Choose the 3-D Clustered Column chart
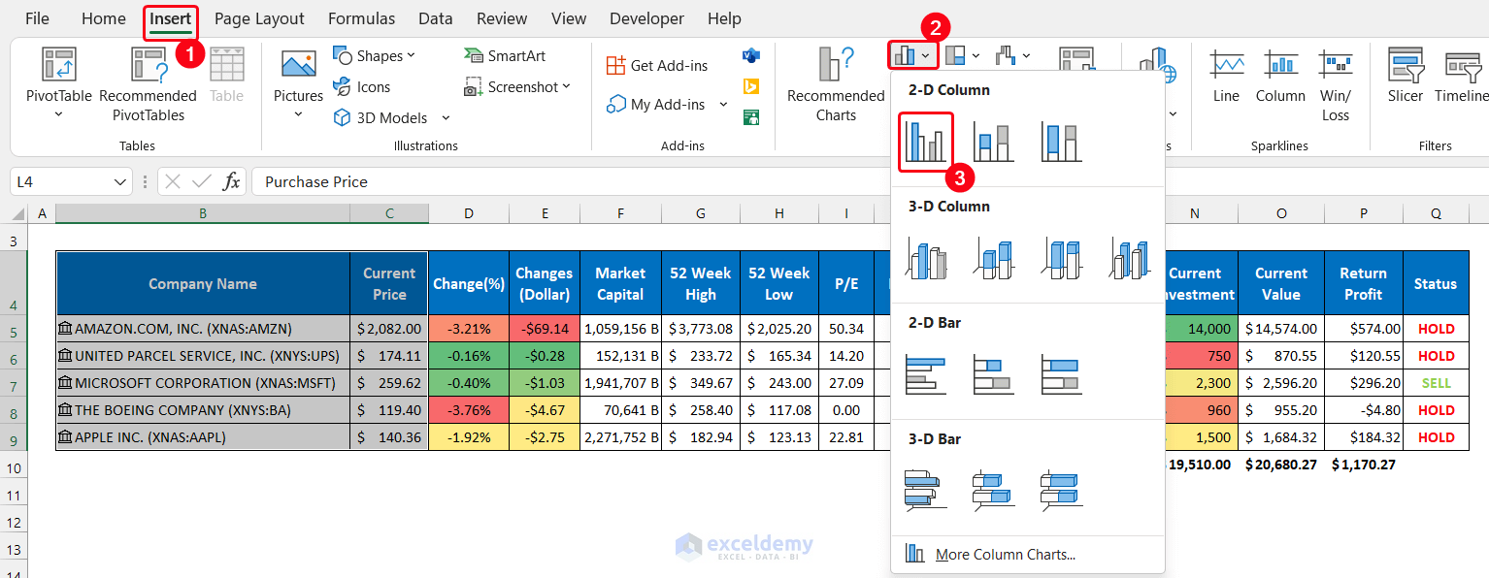 925,258
